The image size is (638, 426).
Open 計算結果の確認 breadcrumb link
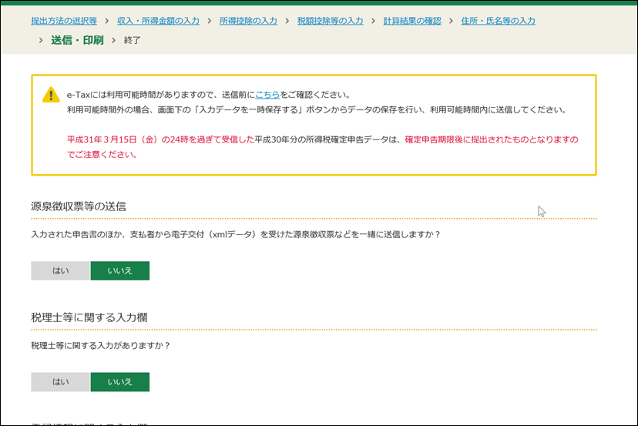412,21
